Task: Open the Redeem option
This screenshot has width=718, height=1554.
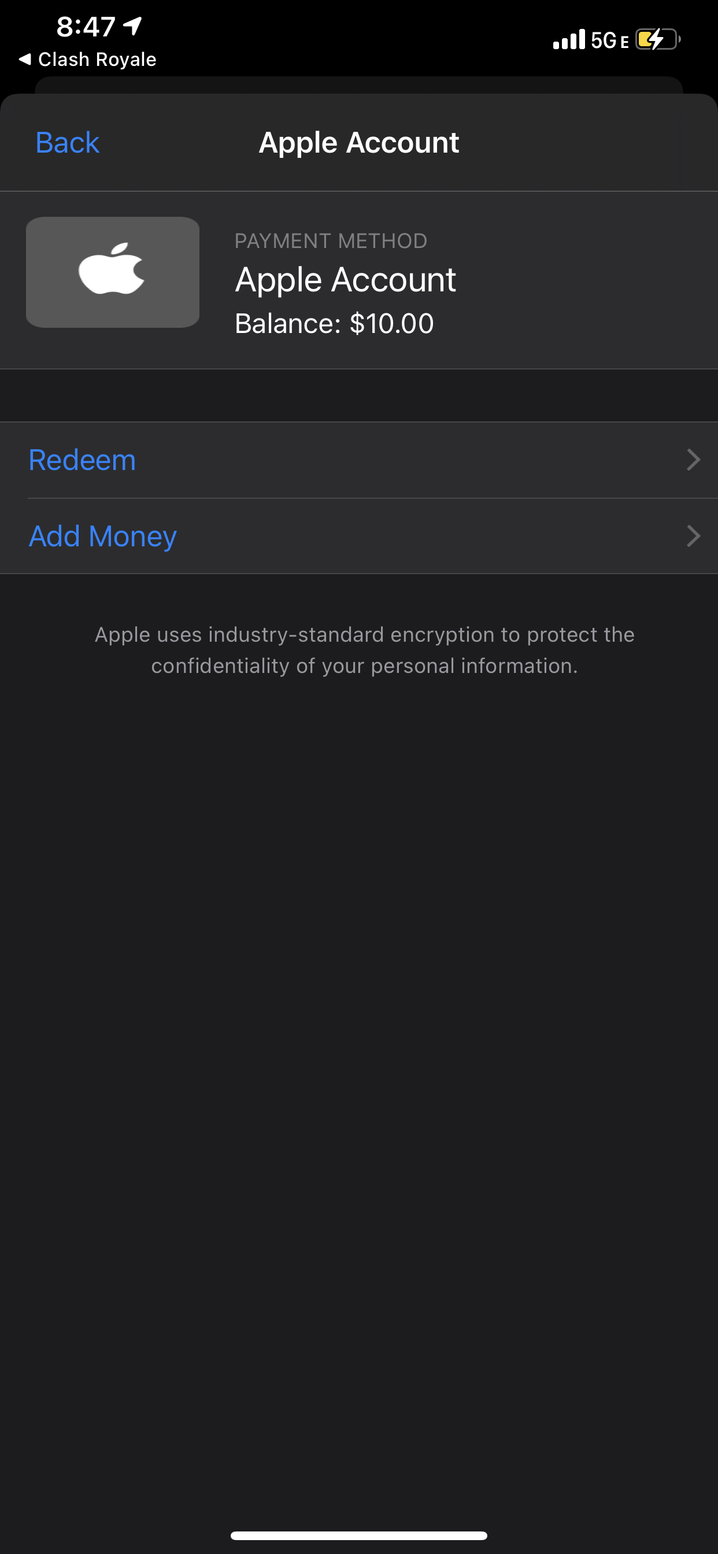Action: point(83,460)
